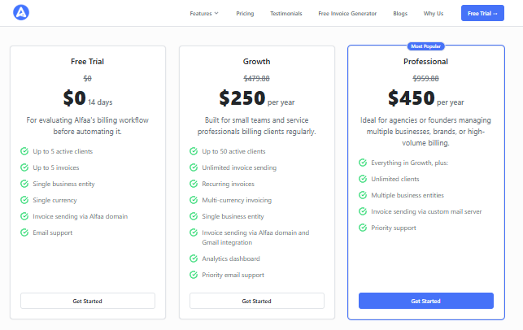Open the Why Us link
This screenshot has height=330, width=523.
(434, 13)
